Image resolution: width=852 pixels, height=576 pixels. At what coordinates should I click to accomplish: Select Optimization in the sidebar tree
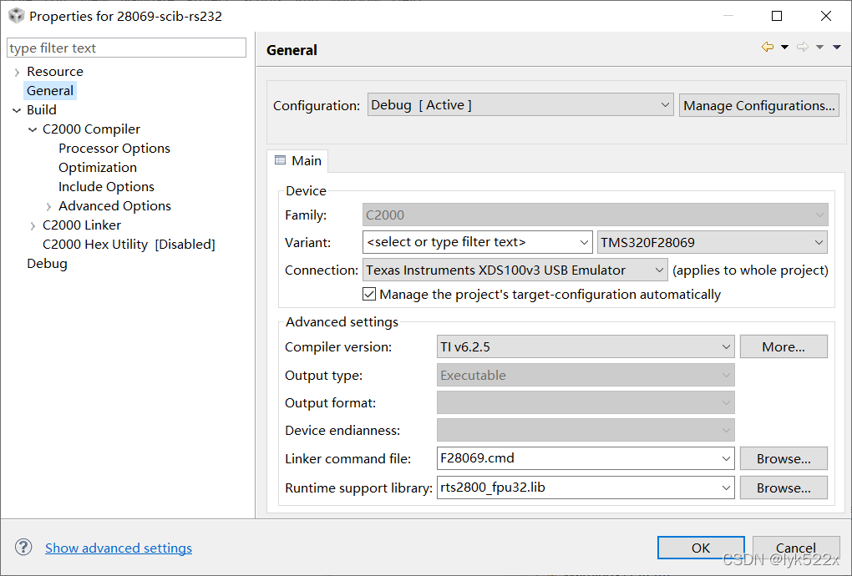click(97, 167)
